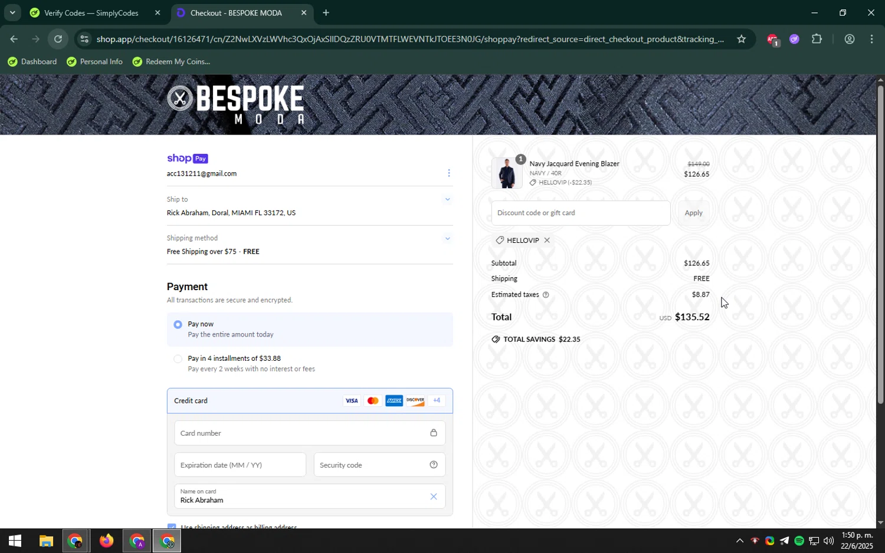
Task: Switch to Verify Codes SimplyCodes tab
Action: tap(91, 13)
